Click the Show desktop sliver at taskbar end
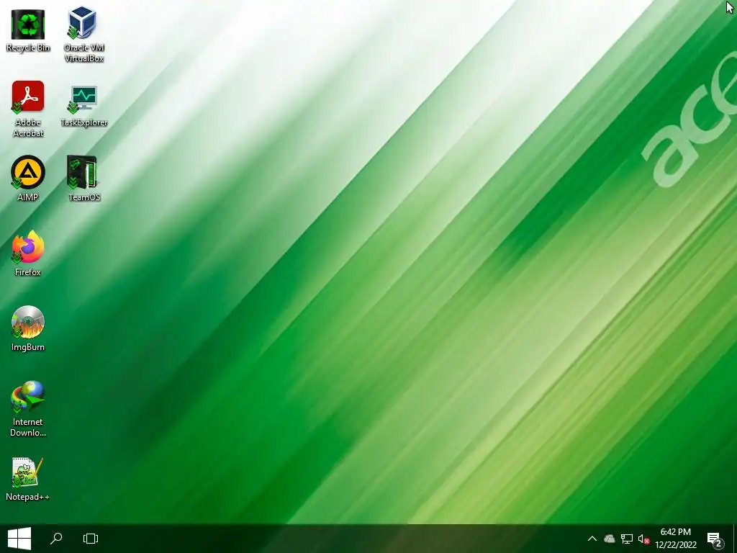 coord(734,539)
